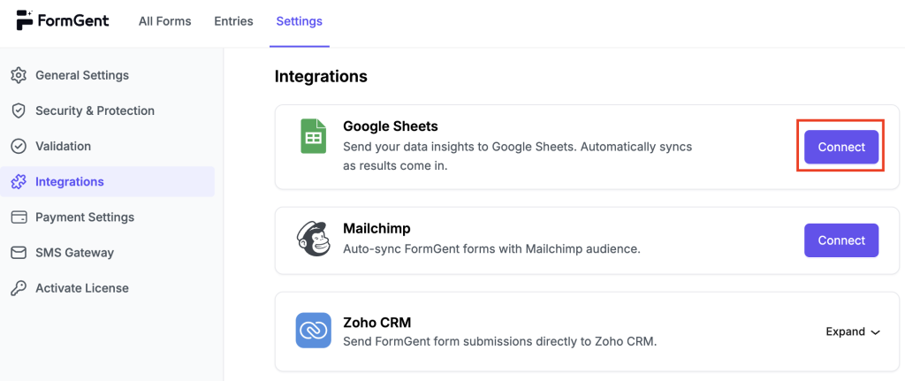Click the Mailchimp title text
Screen dimensions: 905x381
coord(376,229)
